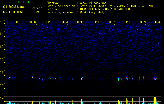Click observer name Masayuki Kobayashi
The image size is (164, 104).
(94, 3)
